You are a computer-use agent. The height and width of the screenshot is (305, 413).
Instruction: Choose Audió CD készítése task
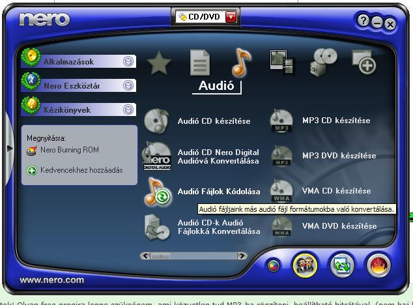click(214, 121)
